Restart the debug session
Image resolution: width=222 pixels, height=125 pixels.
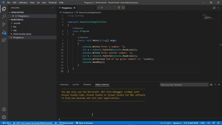(119, 8)
